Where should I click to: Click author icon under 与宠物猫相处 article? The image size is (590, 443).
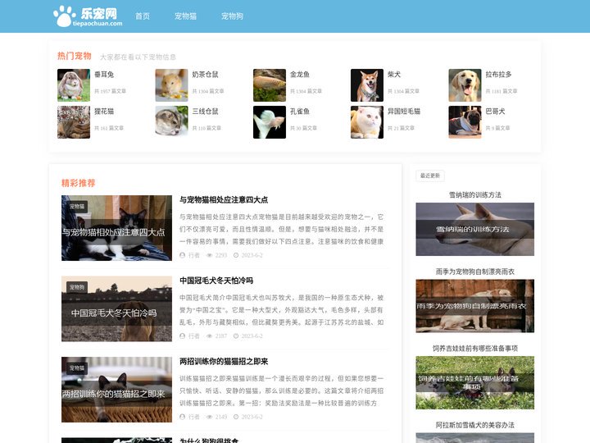pos(183,255)
